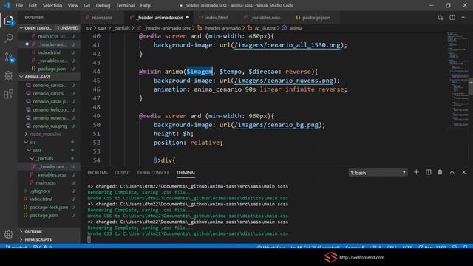Open the Extensions view in activity bar
Viewport: 473px width, 266px height.
pos(9,94)
